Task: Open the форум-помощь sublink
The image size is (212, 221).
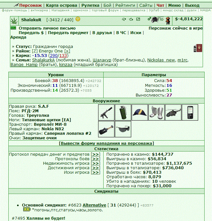Action: pyautogui.click(x=14, y=10)
